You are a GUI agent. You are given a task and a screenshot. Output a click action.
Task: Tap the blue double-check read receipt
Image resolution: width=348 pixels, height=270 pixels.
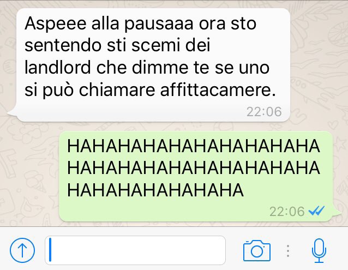[x=316, y=211]
